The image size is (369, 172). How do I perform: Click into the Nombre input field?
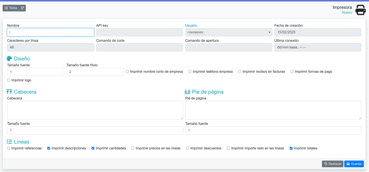(50, 32)
